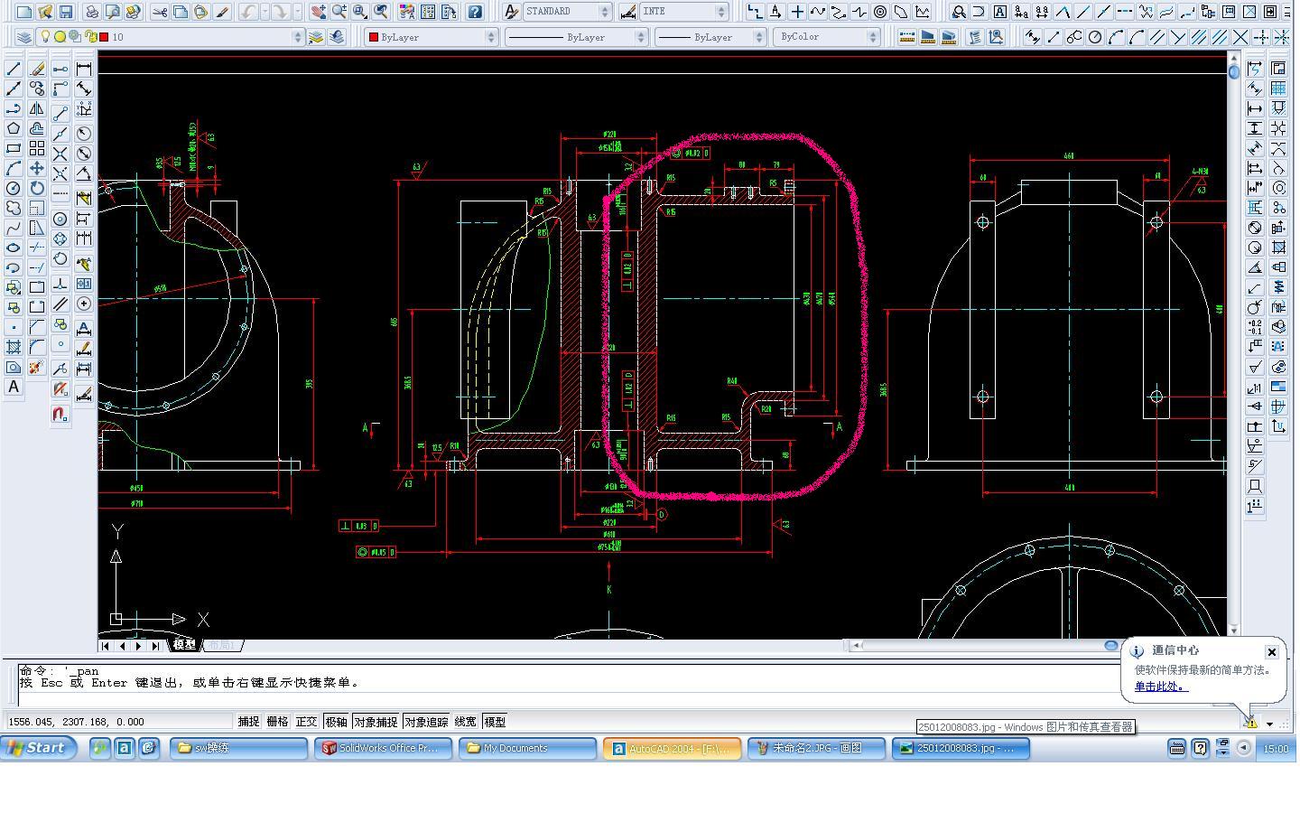Open the sw操练 taskbar folder item
Screen dimensions: 1300x813
(239, 748)
